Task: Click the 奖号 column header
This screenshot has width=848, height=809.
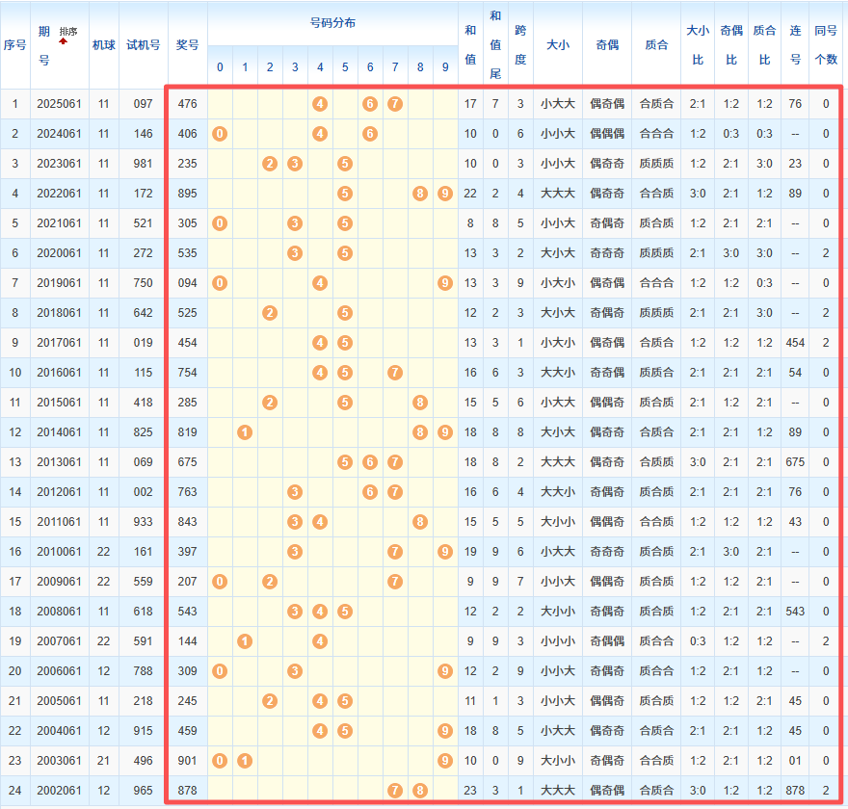Action: click(187, 44)
